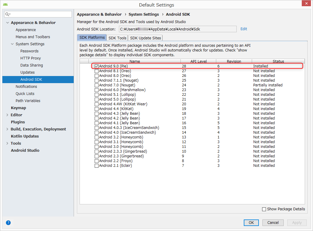Select Passwords under System Settings
313x231 pixels.
(29, 51)
